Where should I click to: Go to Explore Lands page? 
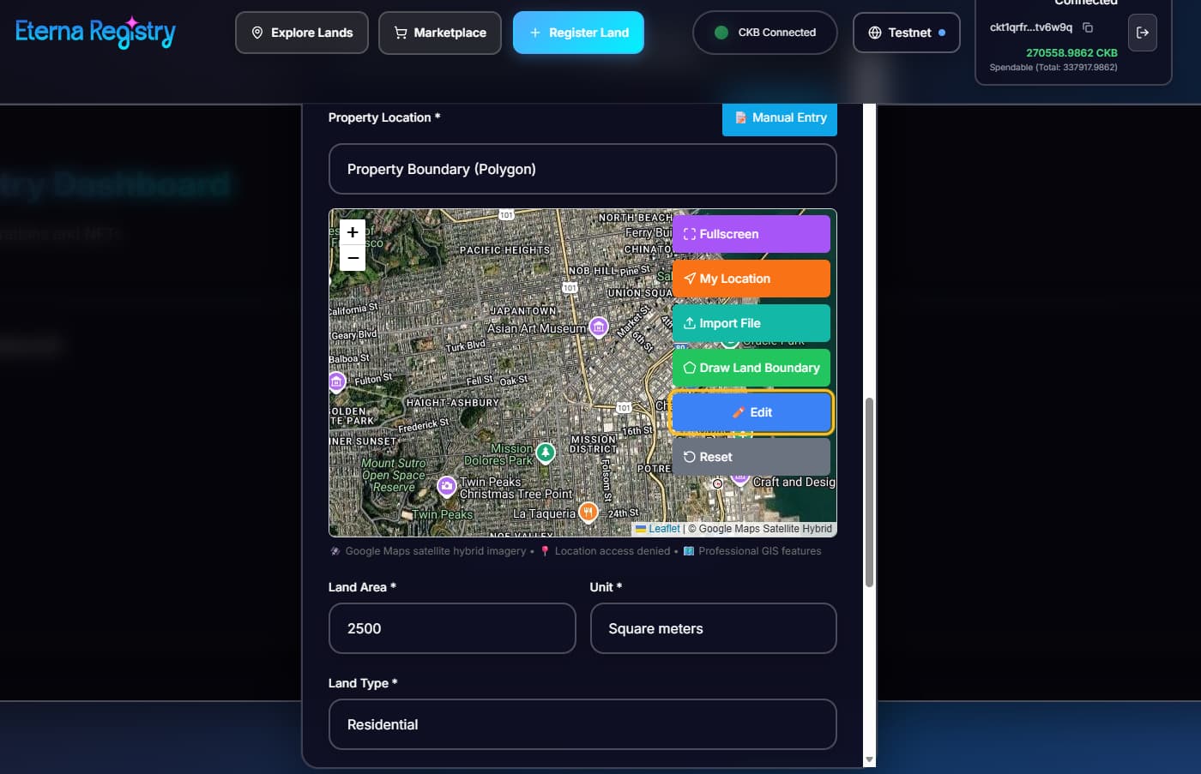click(302, 33)
